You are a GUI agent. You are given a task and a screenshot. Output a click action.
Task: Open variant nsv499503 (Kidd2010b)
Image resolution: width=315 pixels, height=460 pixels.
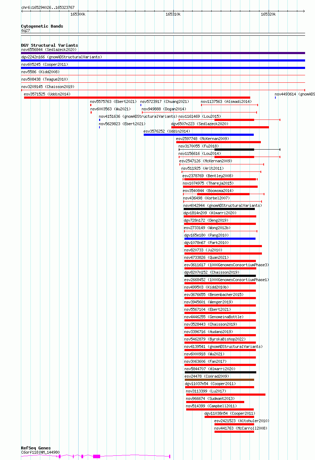point(206,287)
